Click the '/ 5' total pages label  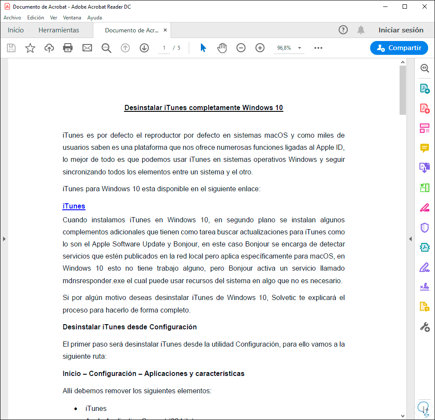pyautogui.click(x=176, y=48)
